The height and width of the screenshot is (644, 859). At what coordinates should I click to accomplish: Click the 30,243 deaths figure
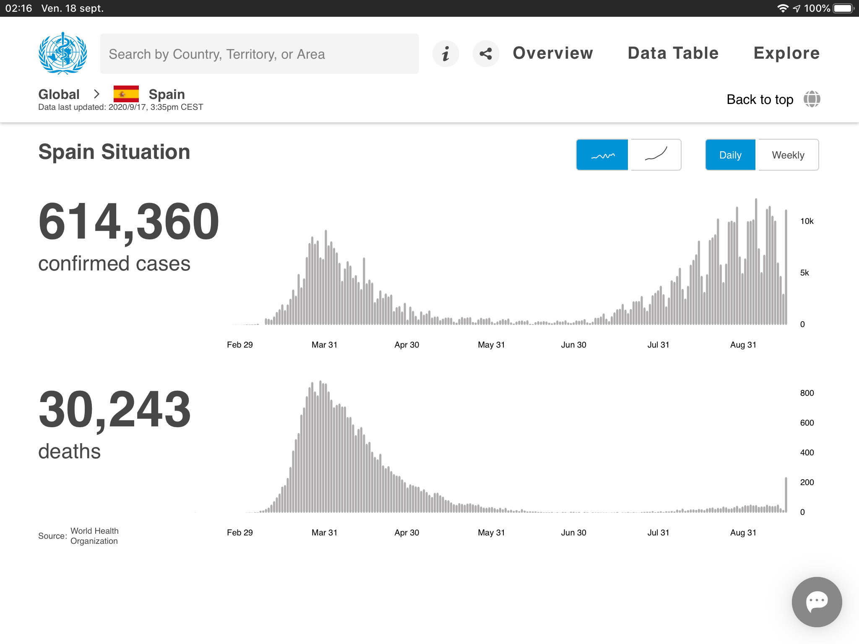[x=115, y=410]
